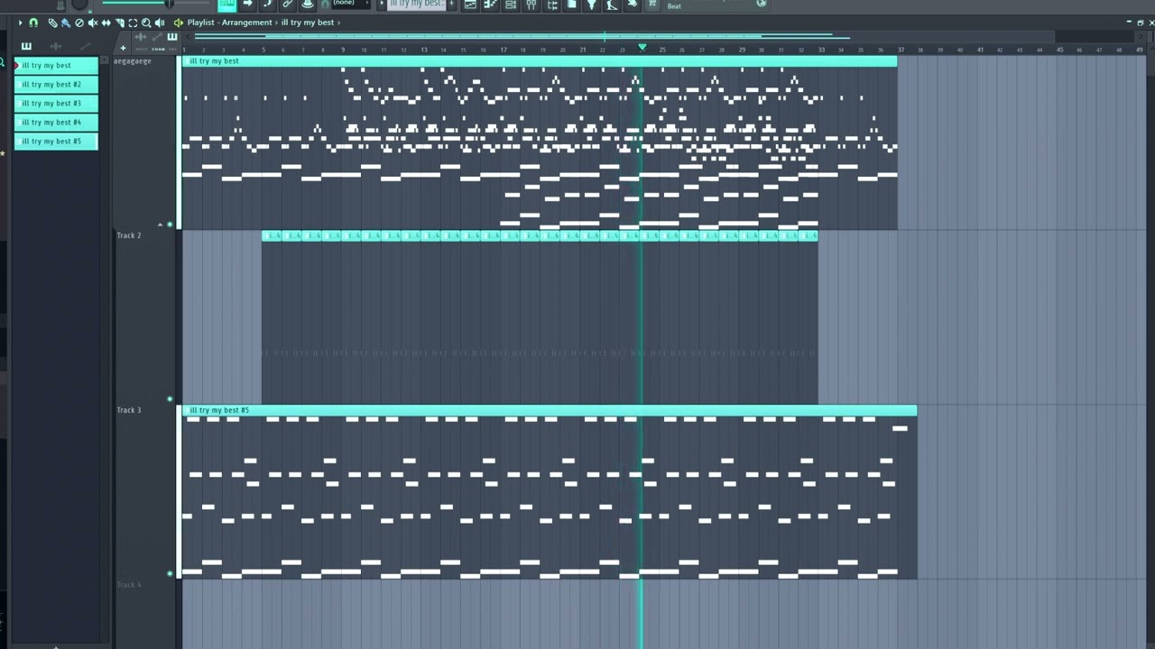Mute Track 2 via its green dot
This screenshot has height=649, width=1155.
(170, 399)
